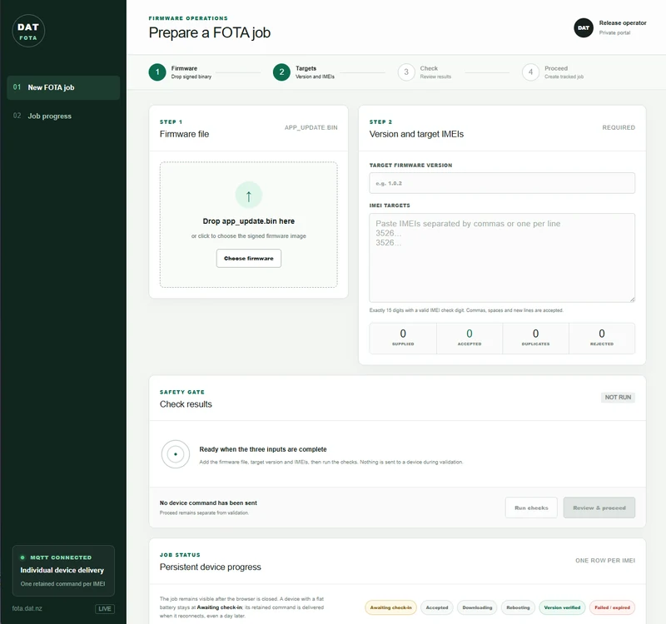Click the DAT avatar badge beside Release operator

click(584, 27)
